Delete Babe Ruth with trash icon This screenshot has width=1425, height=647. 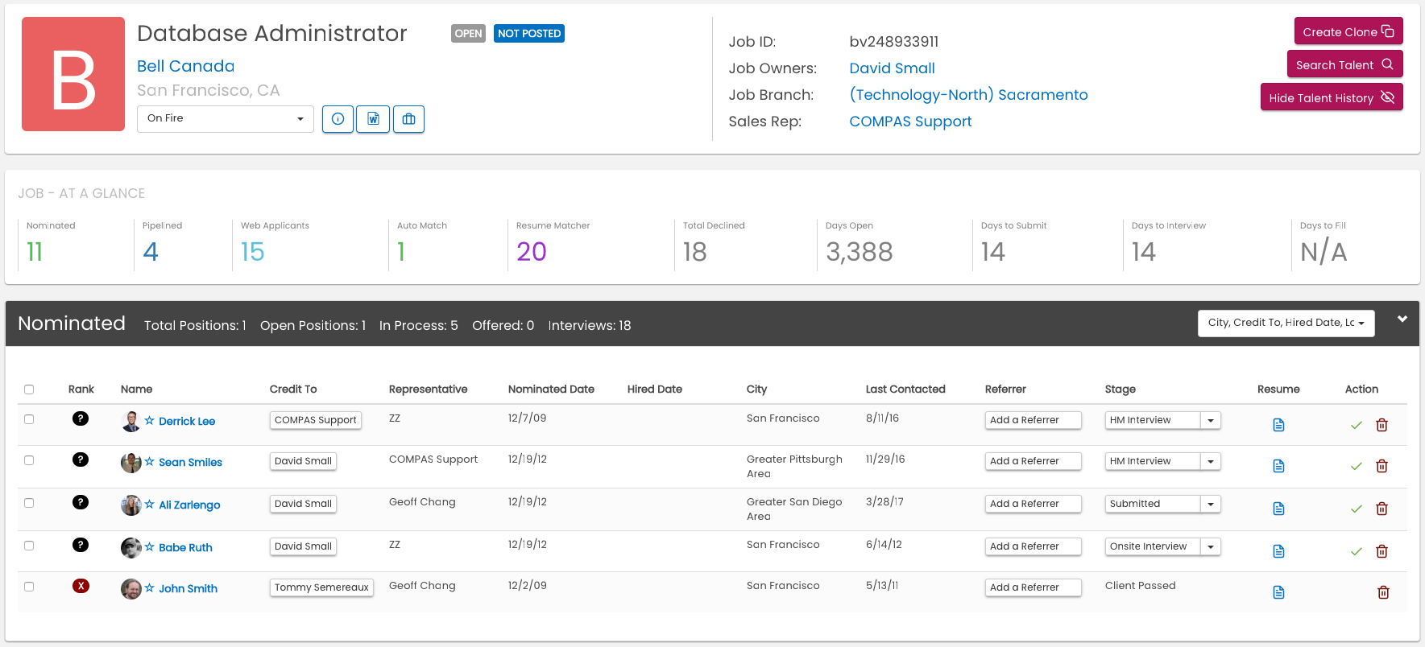pos(1382,551)
